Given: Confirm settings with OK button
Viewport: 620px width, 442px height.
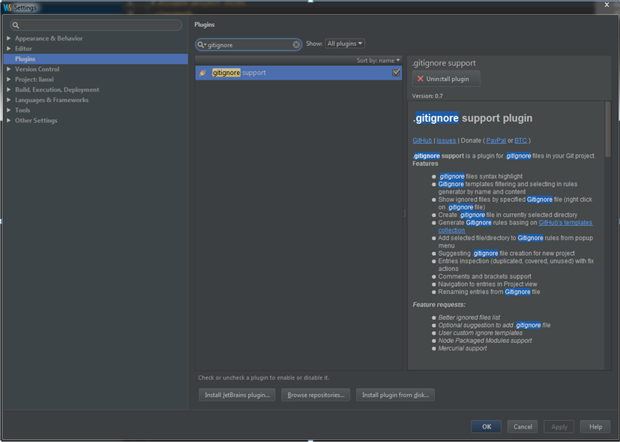Looking at the screenshot, I should (x=487, y=426).
